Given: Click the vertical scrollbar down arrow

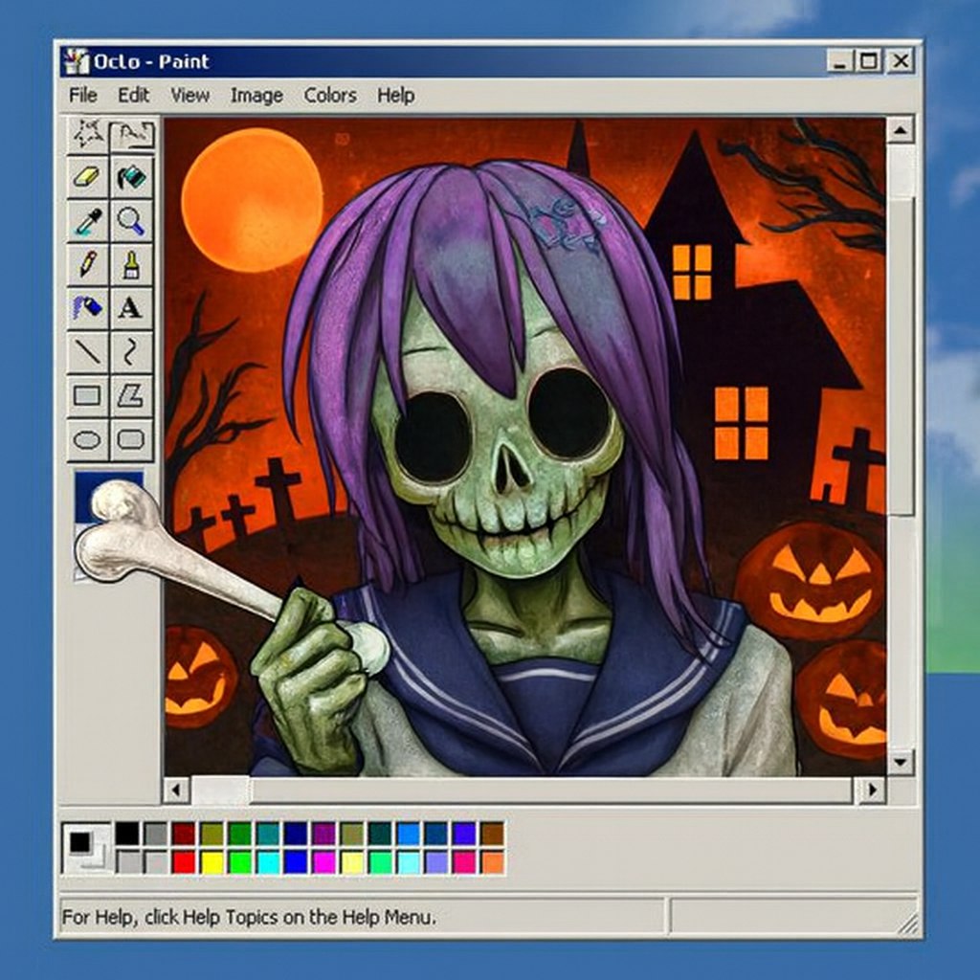Looking at the screenshot, I should pyautogui.click(x=900, y=762).
